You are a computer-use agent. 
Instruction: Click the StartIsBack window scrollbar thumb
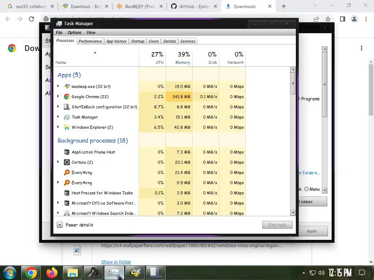(324, 84)
